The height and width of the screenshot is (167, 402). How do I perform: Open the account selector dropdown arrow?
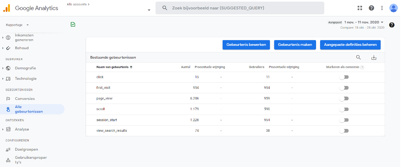tap(149, 10)
